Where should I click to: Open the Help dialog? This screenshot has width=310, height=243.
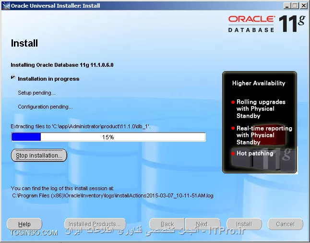click(x=24, y=224)
